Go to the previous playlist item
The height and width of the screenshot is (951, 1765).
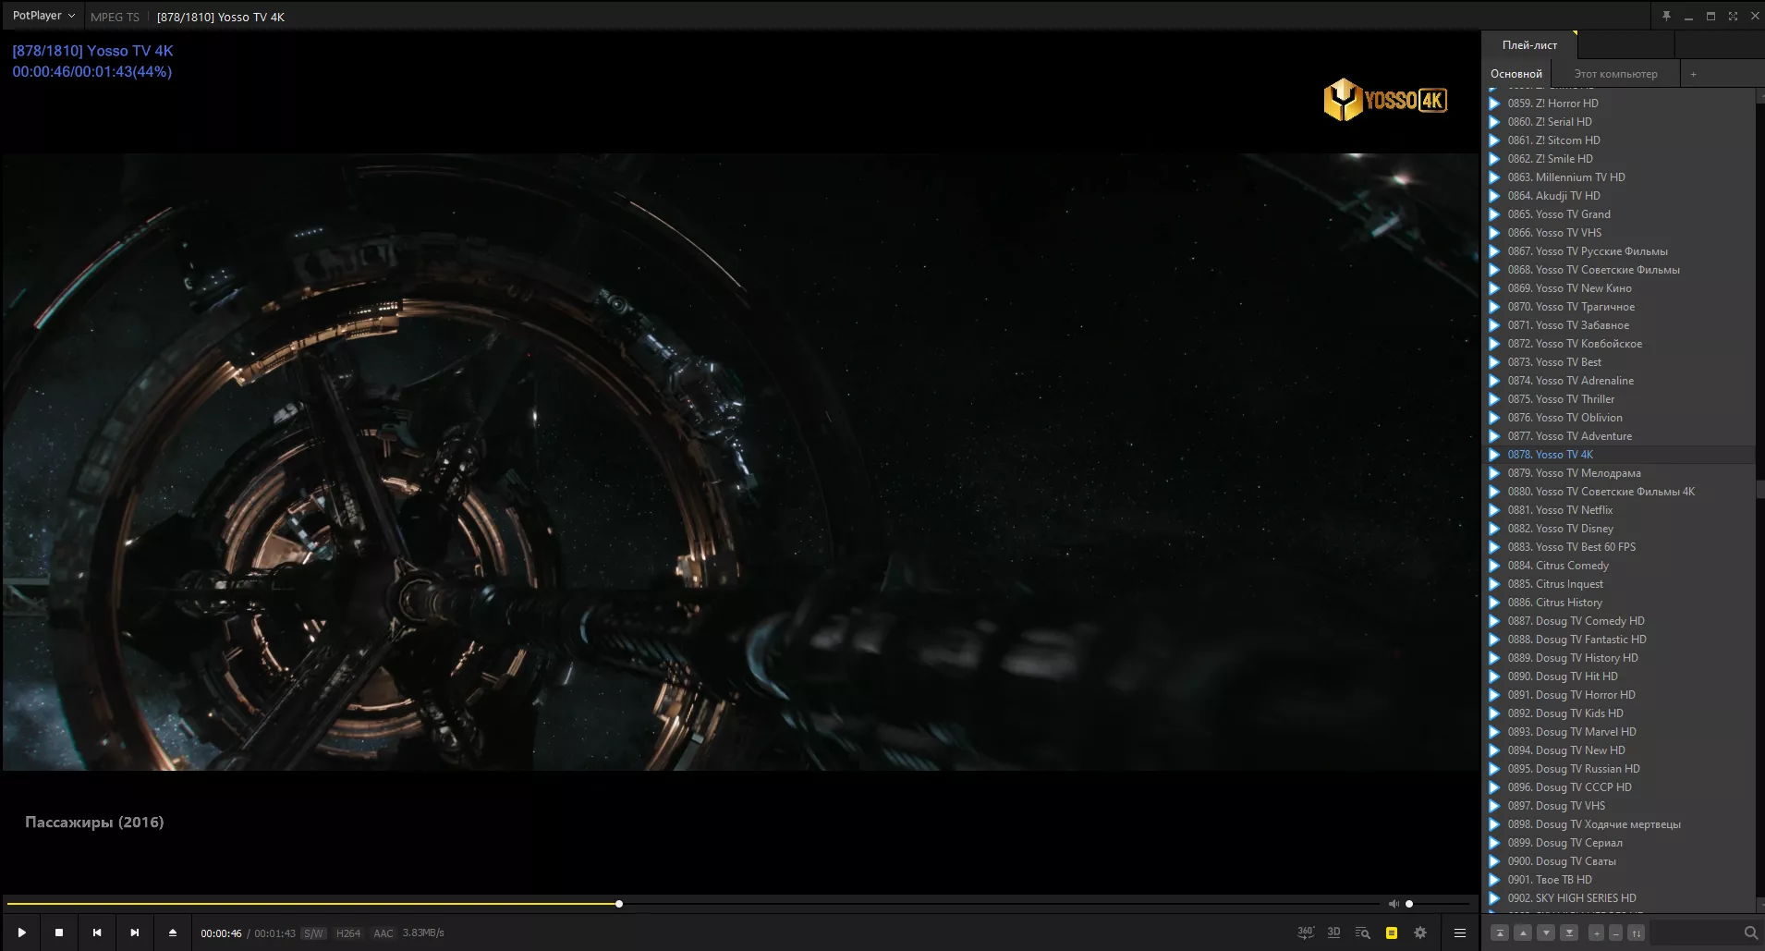pyautogui.click(x=97, y=933)
